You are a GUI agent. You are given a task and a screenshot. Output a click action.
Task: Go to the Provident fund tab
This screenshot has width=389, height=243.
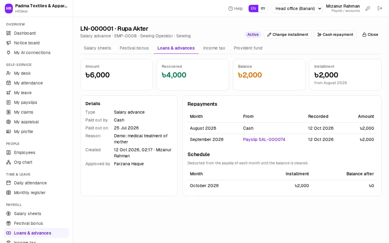click(x=248, y=48)
